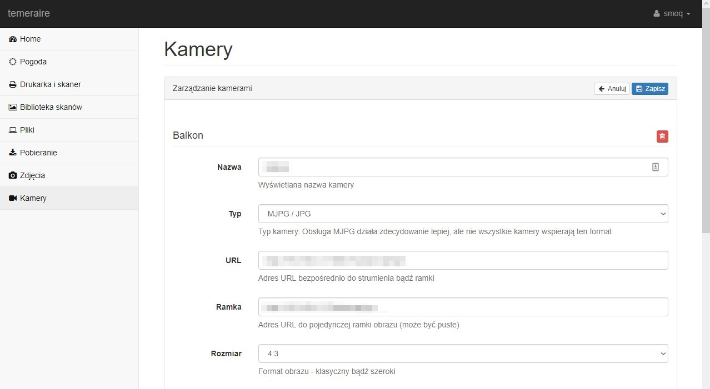Open the smoq user menu
Viewport: 710px width, 389px height.
pos(672,14)
